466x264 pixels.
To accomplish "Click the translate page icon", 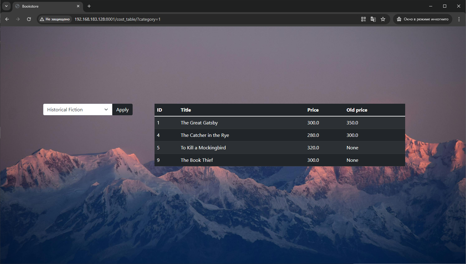I will [x=373, y=19].
